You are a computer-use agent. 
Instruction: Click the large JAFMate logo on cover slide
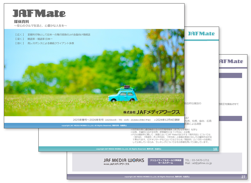(x=39, y=14)
